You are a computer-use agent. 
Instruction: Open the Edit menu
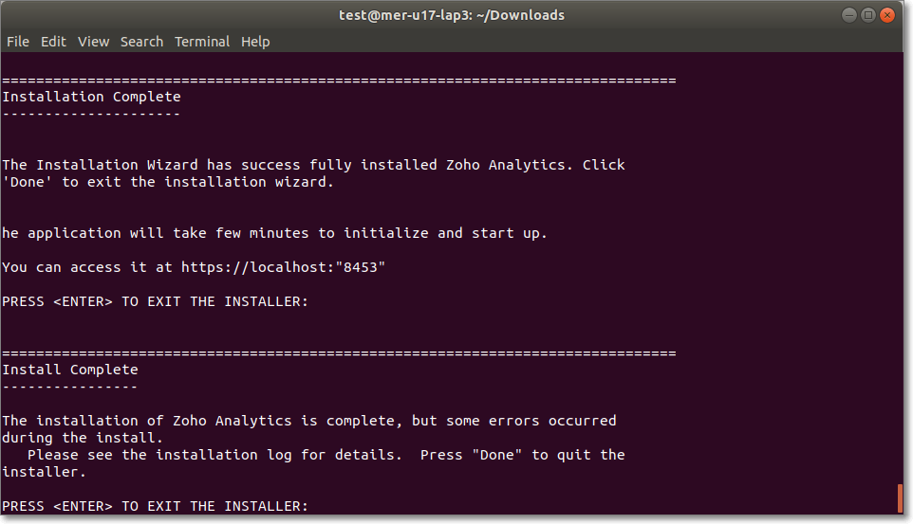point(53,42)
